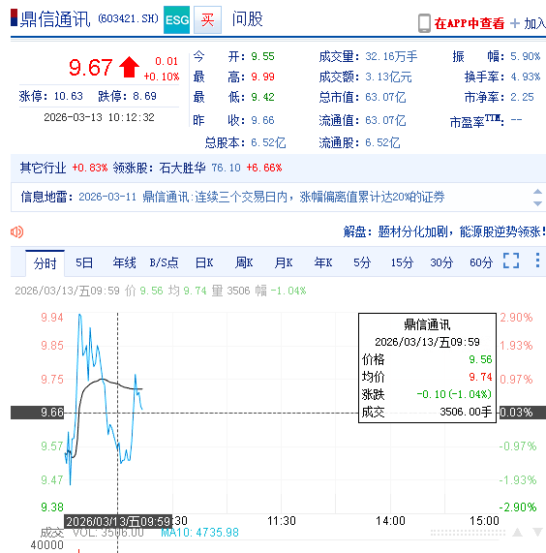The image size is (546, 553).
Task: Open the 信息地雷 news headline
Action: pos(261,197)
